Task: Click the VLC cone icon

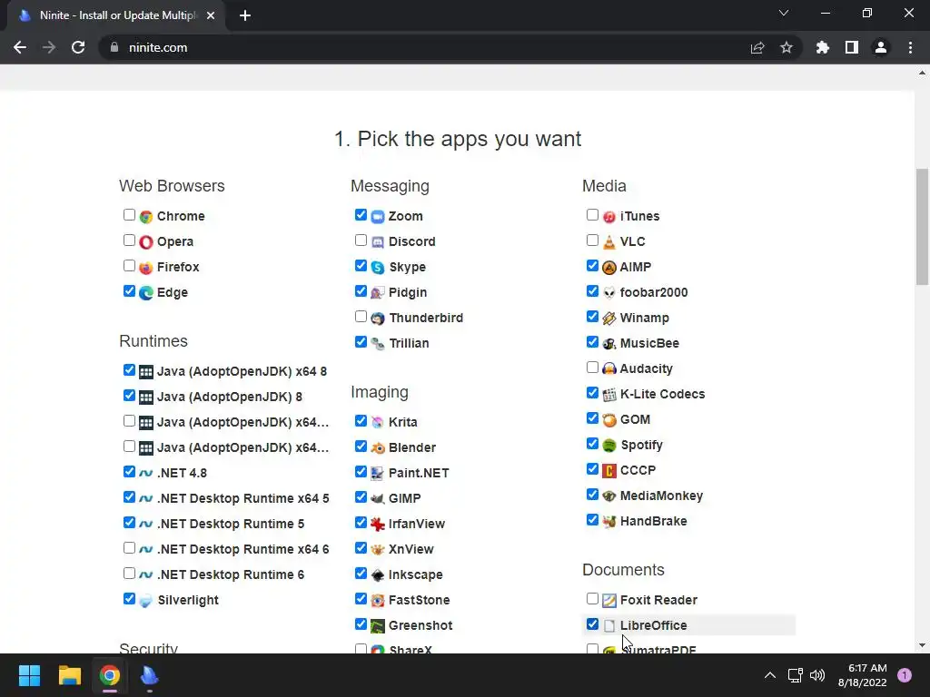Action: (609, 241)
